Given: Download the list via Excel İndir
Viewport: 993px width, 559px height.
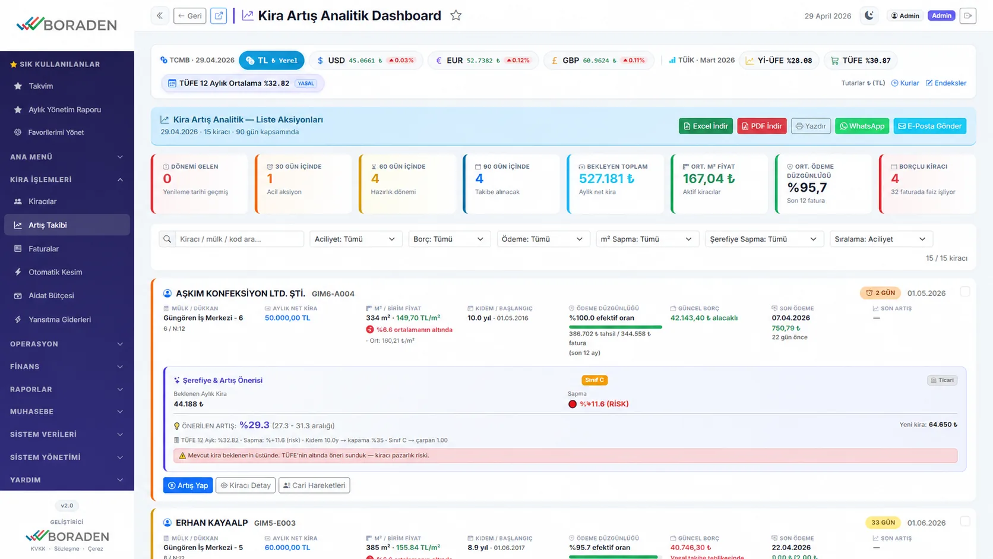Looking at the screenshot, I should 706,126.
